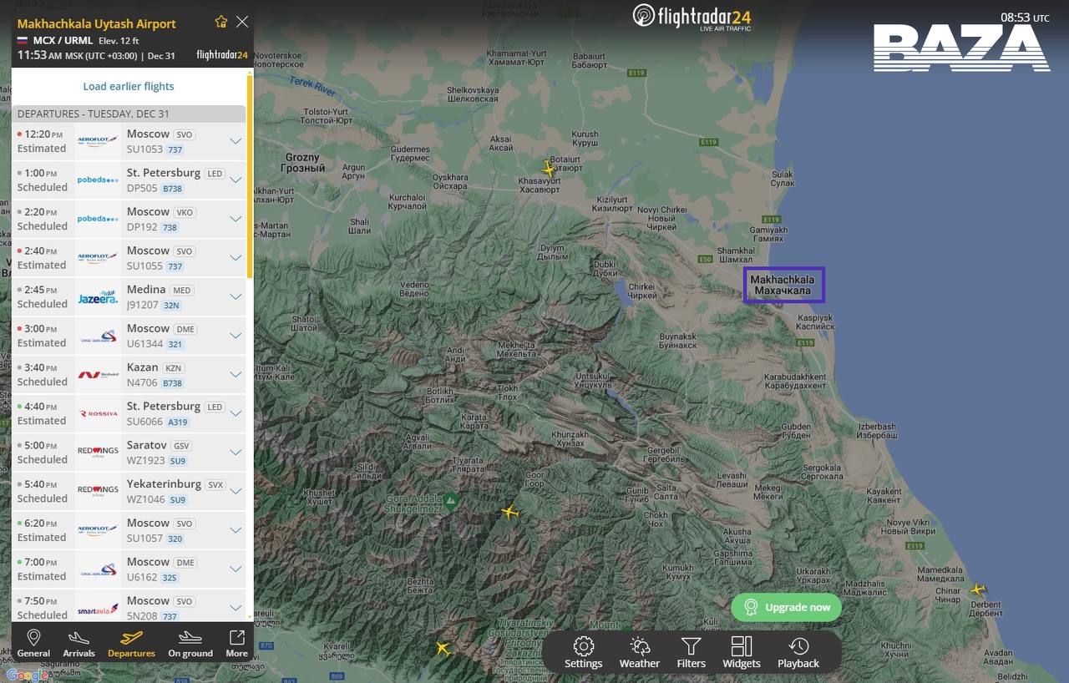Expand the SU1053 Moscow flight row
Image resolution: width=1069 pixels, height=683 pixels.
coord(236,141)
